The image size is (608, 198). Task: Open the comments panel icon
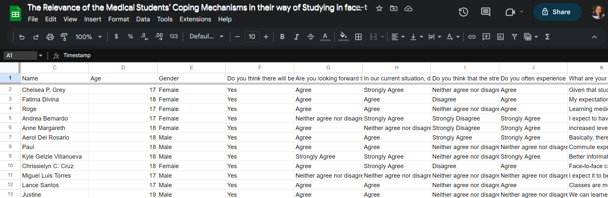click(485, 12)
